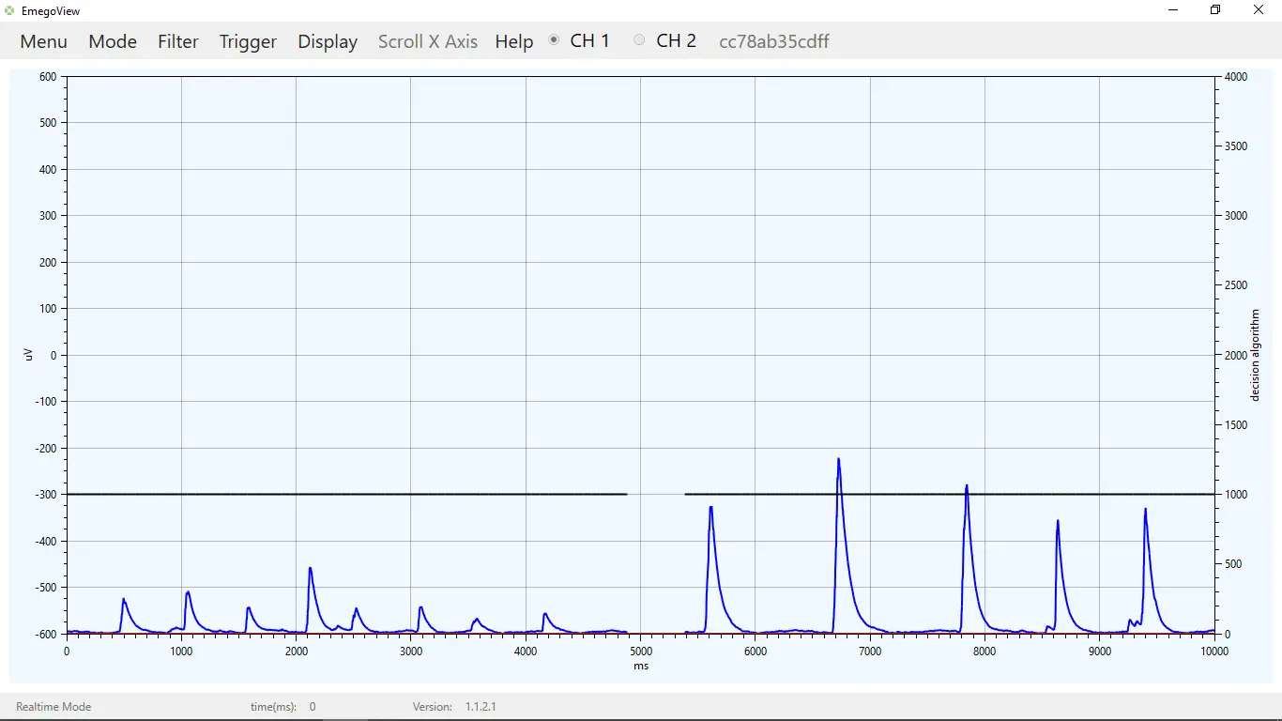Open the Menu menu

[43, 41]
